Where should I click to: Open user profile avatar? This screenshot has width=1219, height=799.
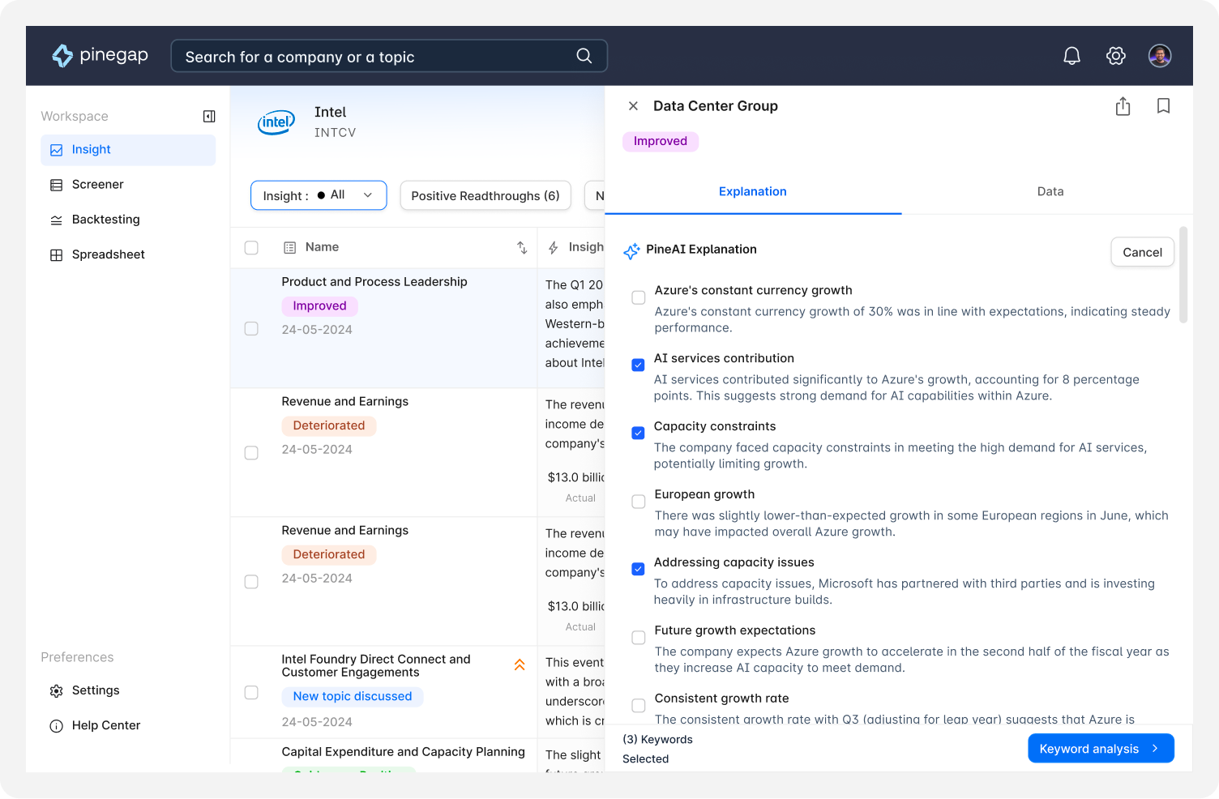click(1160, 56)
